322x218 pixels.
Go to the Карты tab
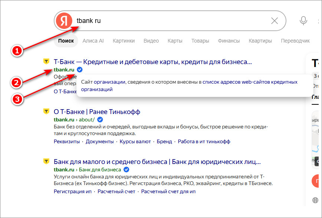click(175, 41)
